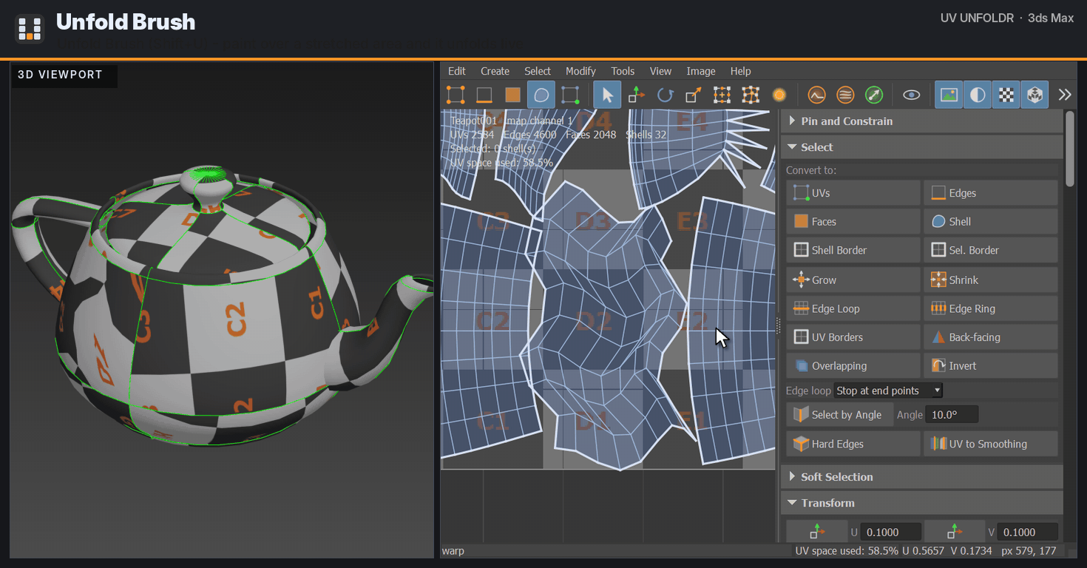Collapse the Transform section
The height and width of the screenshot is (568, 1087).
pos(921,503)
